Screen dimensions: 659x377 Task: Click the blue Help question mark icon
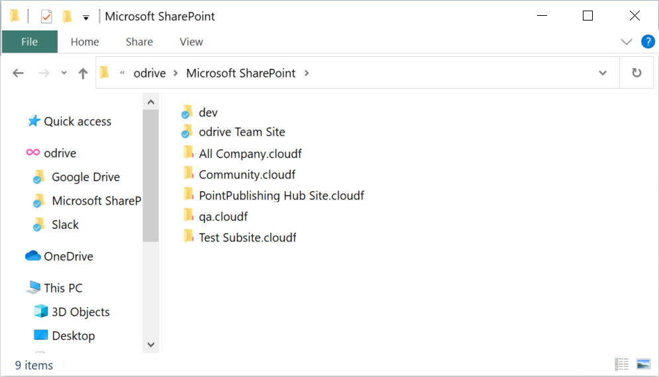648,42
